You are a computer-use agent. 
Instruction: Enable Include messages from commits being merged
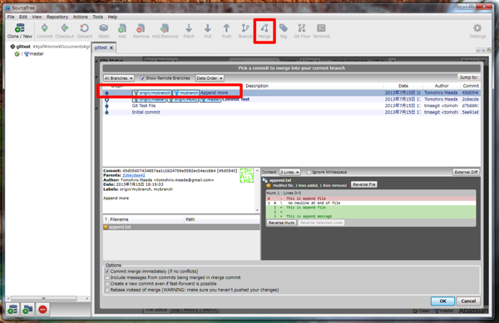coord(107,277)
